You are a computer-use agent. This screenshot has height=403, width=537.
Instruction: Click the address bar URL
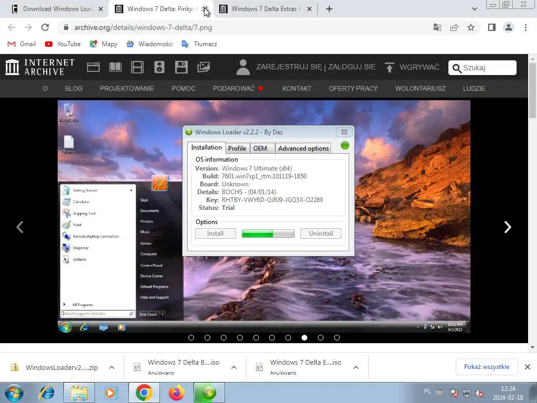[143, 27]
